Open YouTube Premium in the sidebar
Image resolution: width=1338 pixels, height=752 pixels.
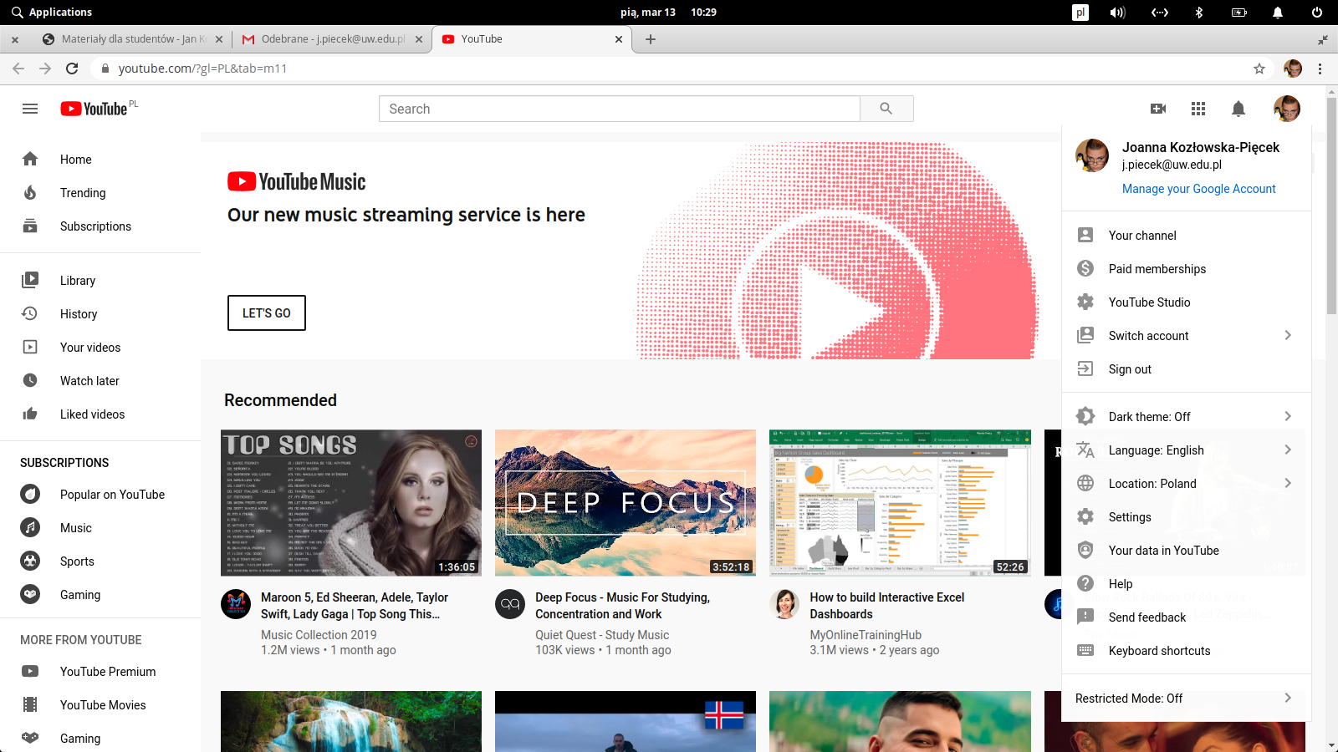(100, 671)
